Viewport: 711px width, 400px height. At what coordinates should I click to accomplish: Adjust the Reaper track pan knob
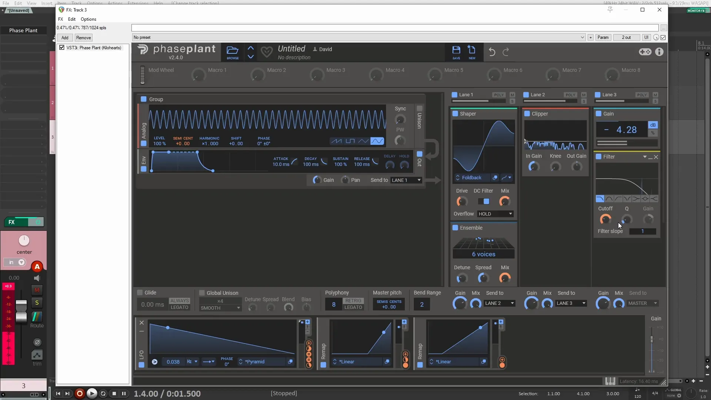coord(24,241)
